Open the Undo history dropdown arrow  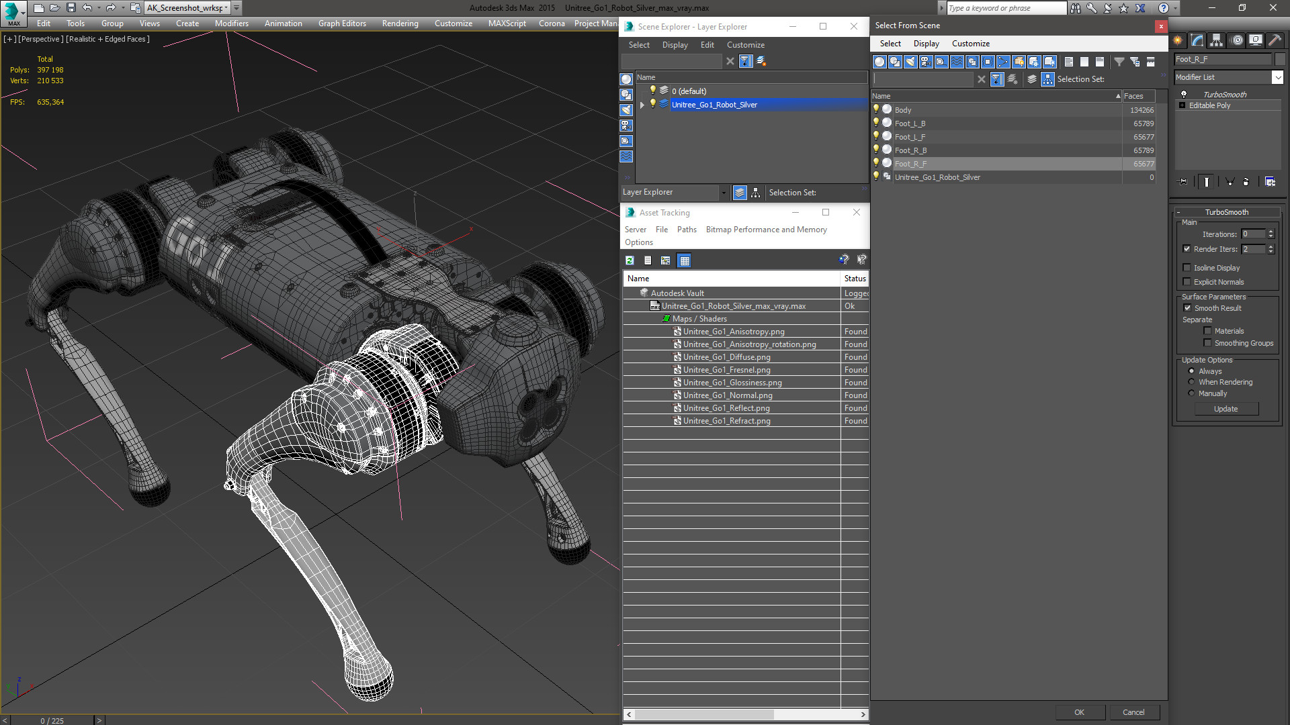[x=99, y=8]
